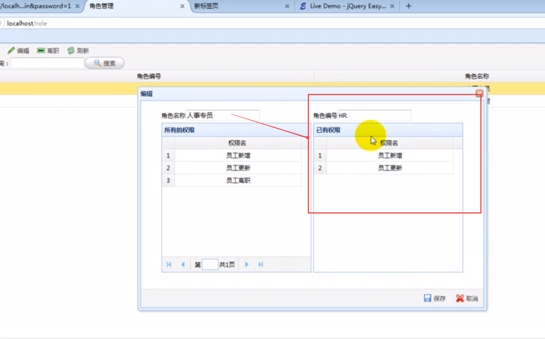This screenshot has height=339, width=545.
Task: Click the 角色名称 column header in grid
Action: pyautogui.click(x=477, y=76)
